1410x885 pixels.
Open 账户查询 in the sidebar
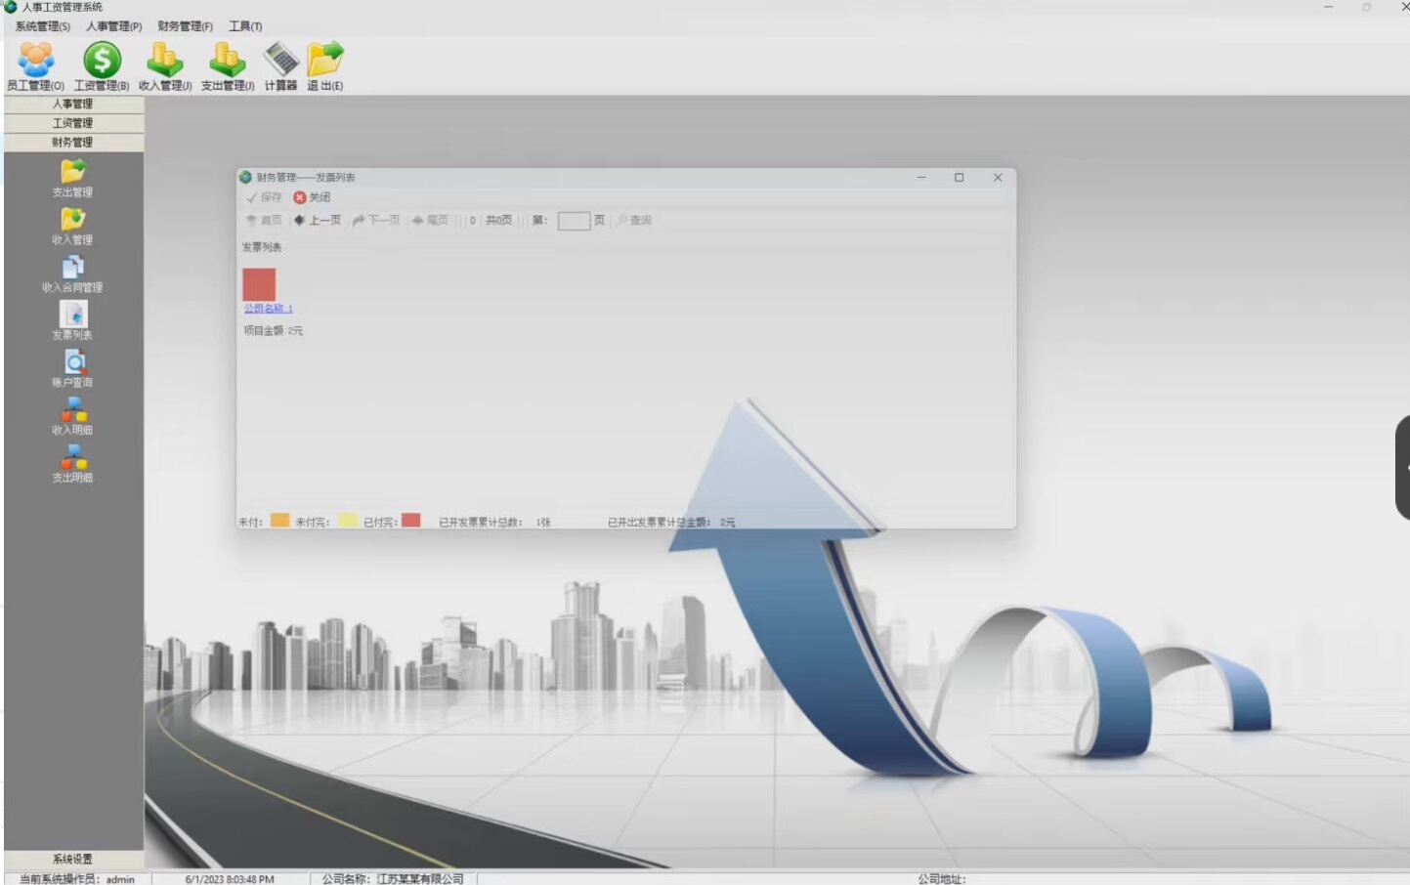(72, 368)
